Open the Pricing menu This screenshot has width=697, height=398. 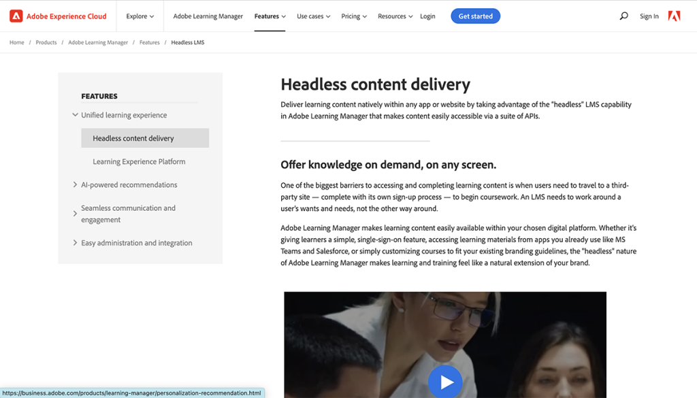coord(353,16)
